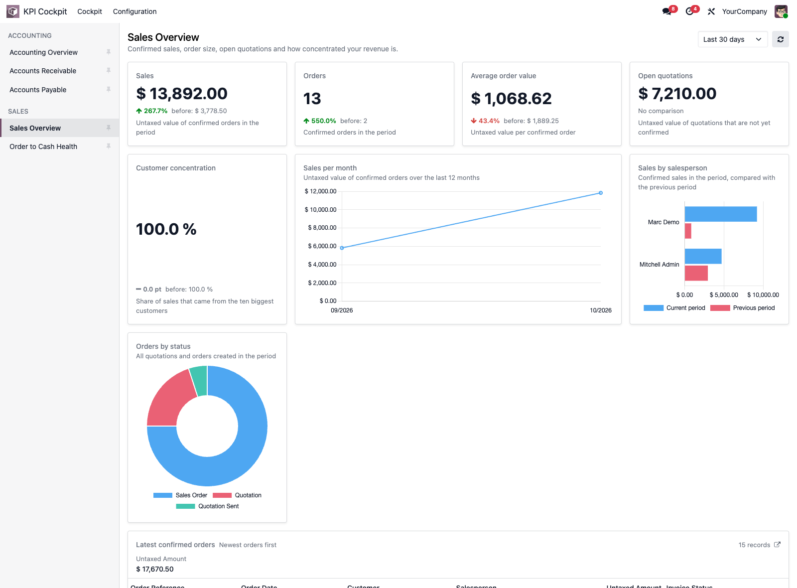This screenshot has height=588, width=797.
Task: Open the chat messages icon
Action: coord(666,11)
